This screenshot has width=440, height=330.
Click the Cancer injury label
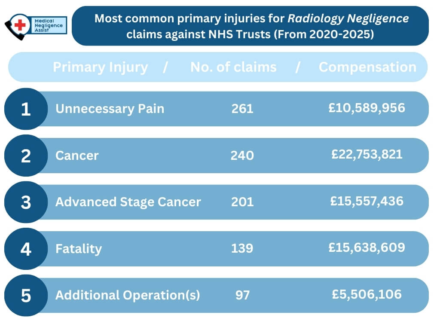point(77,155)
